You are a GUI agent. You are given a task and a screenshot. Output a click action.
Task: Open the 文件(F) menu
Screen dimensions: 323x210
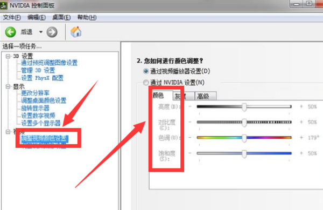12,18
